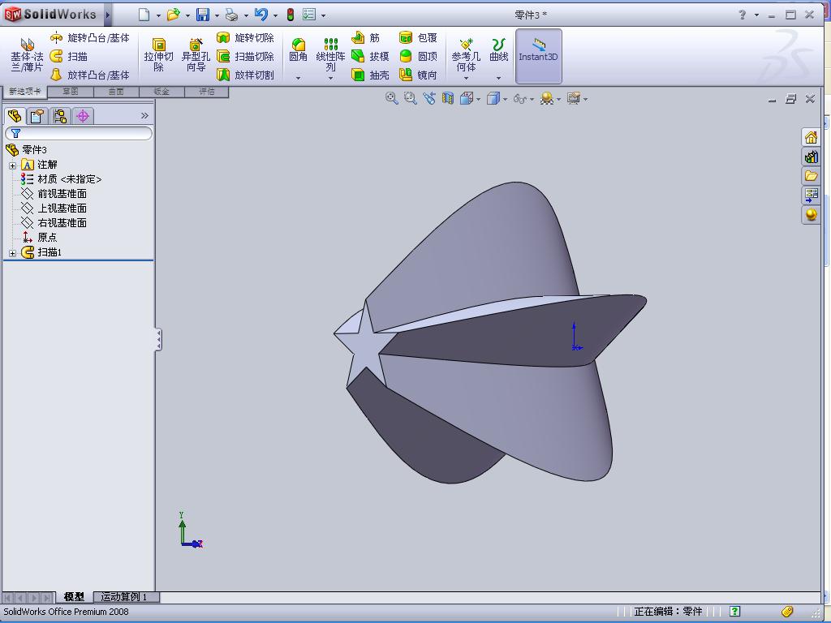
Task: Open the Undo history dropdown arrow
Action: pyautogui.click(x=275, y=15)
